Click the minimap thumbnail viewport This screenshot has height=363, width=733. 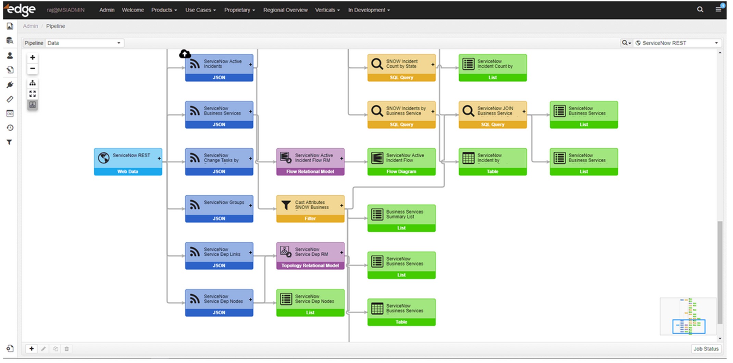689,326
